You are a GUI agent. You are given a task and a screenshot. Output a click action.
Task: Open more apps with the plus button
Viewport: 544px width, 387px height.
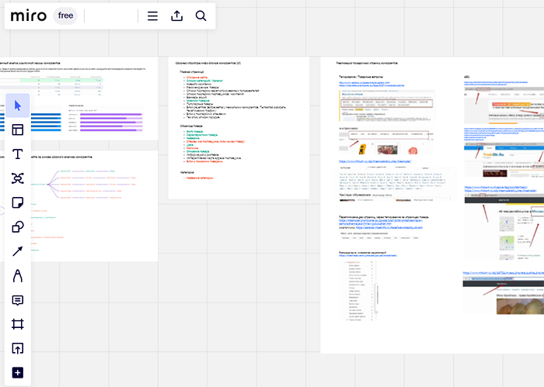pyautogui.click(x=18, y=373)
